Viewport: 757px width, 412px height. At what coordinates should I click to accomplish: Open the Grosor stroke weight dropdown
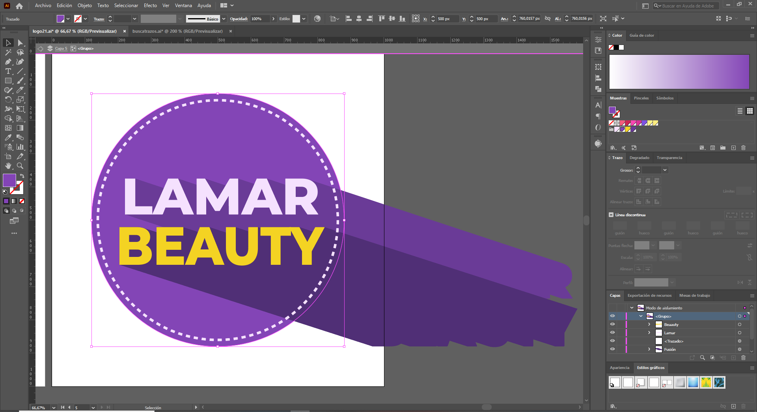[x=665, y=170]
